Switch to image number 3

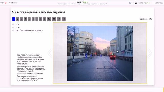[x=22, y=19]
